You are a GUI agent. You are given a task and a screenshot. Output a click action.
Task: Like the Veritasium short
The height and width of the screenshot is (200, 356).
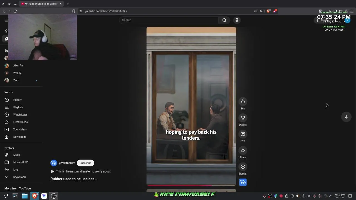(x=243, y=101)
